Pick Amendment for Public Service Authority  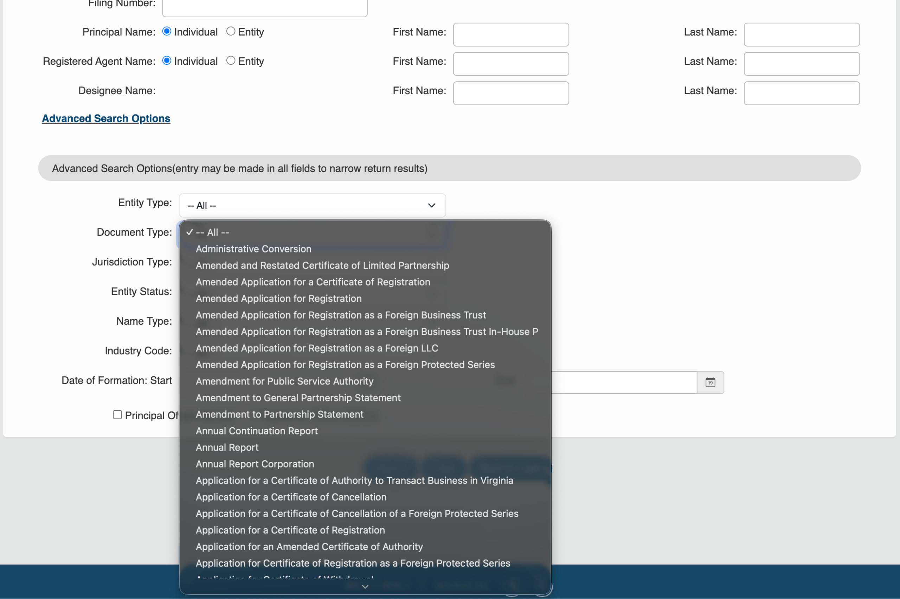click(365, 381)
